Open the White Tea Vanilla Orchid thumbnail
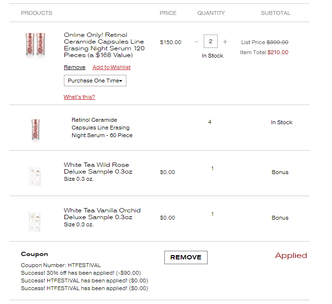This screenshot has height=304, width=332. 35,222
